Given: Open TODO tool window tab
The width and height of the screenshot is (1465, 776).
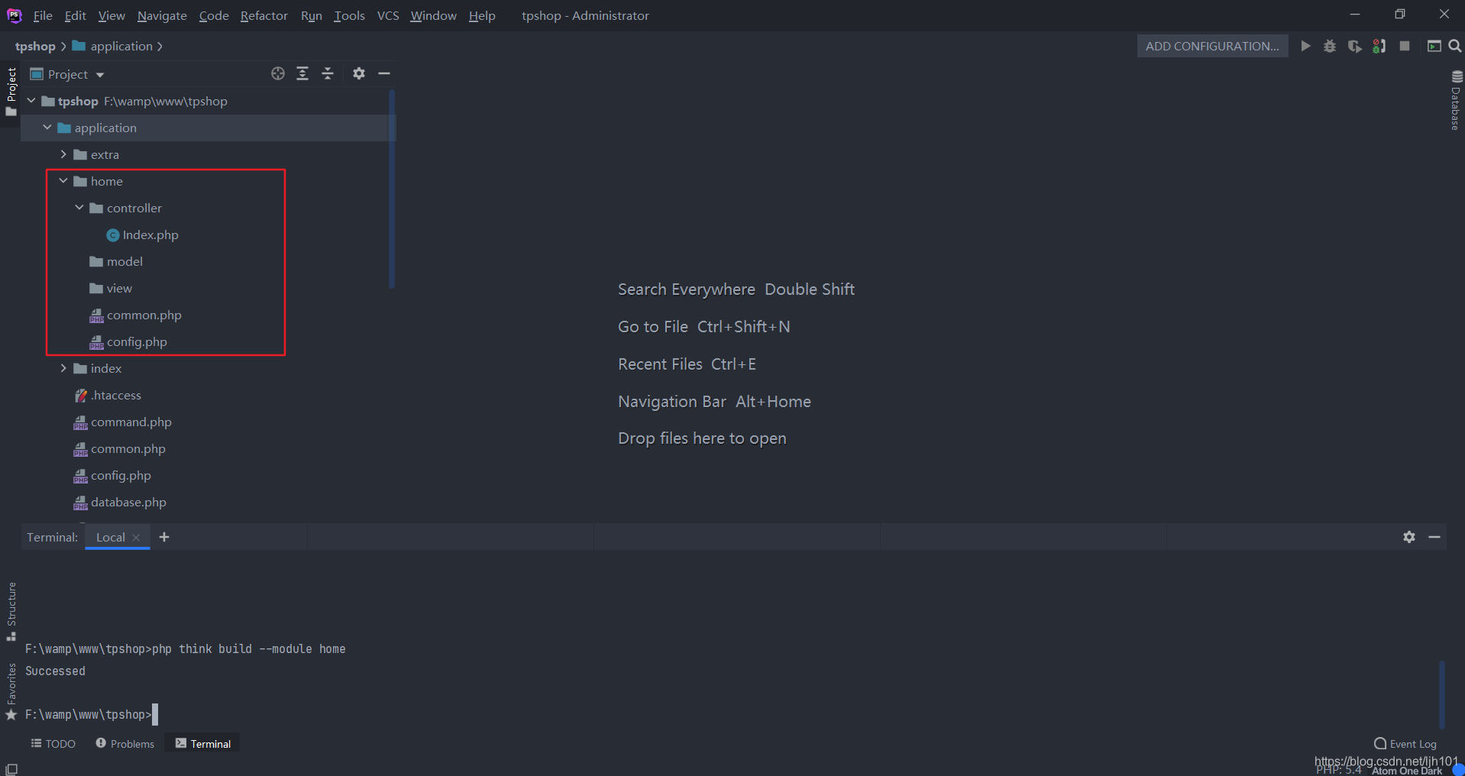Looking at the screenshot, I should [53, 744].
